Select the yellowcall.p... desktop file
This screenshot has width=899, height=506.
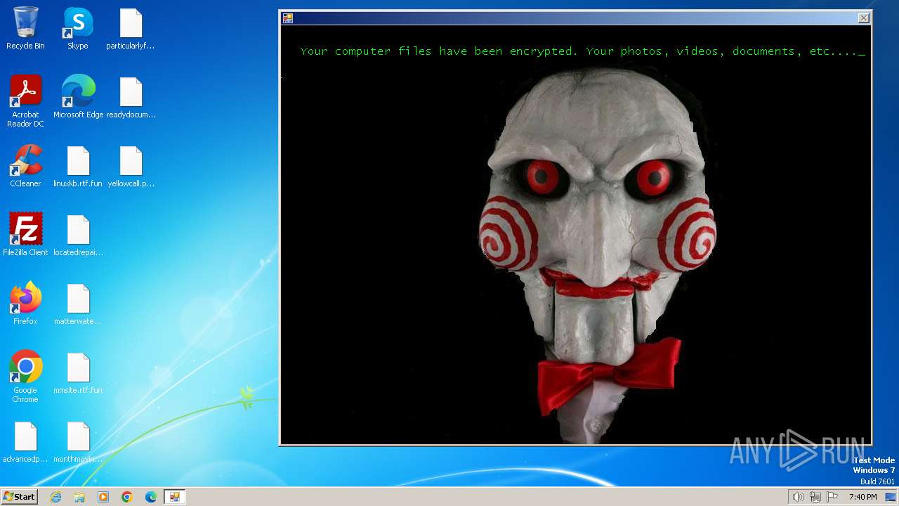(x=131, y=167)
